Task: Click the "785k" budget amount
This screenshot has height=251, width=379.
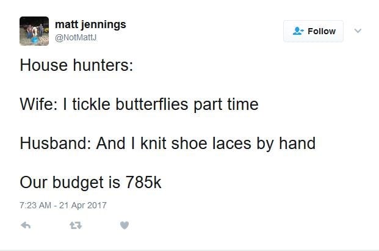Action: click(143, 183)
